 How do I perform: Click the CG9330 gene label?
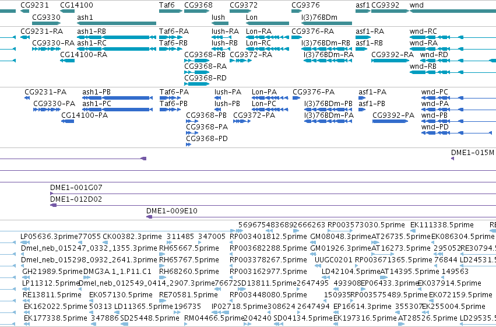click(x=46, y=17)
